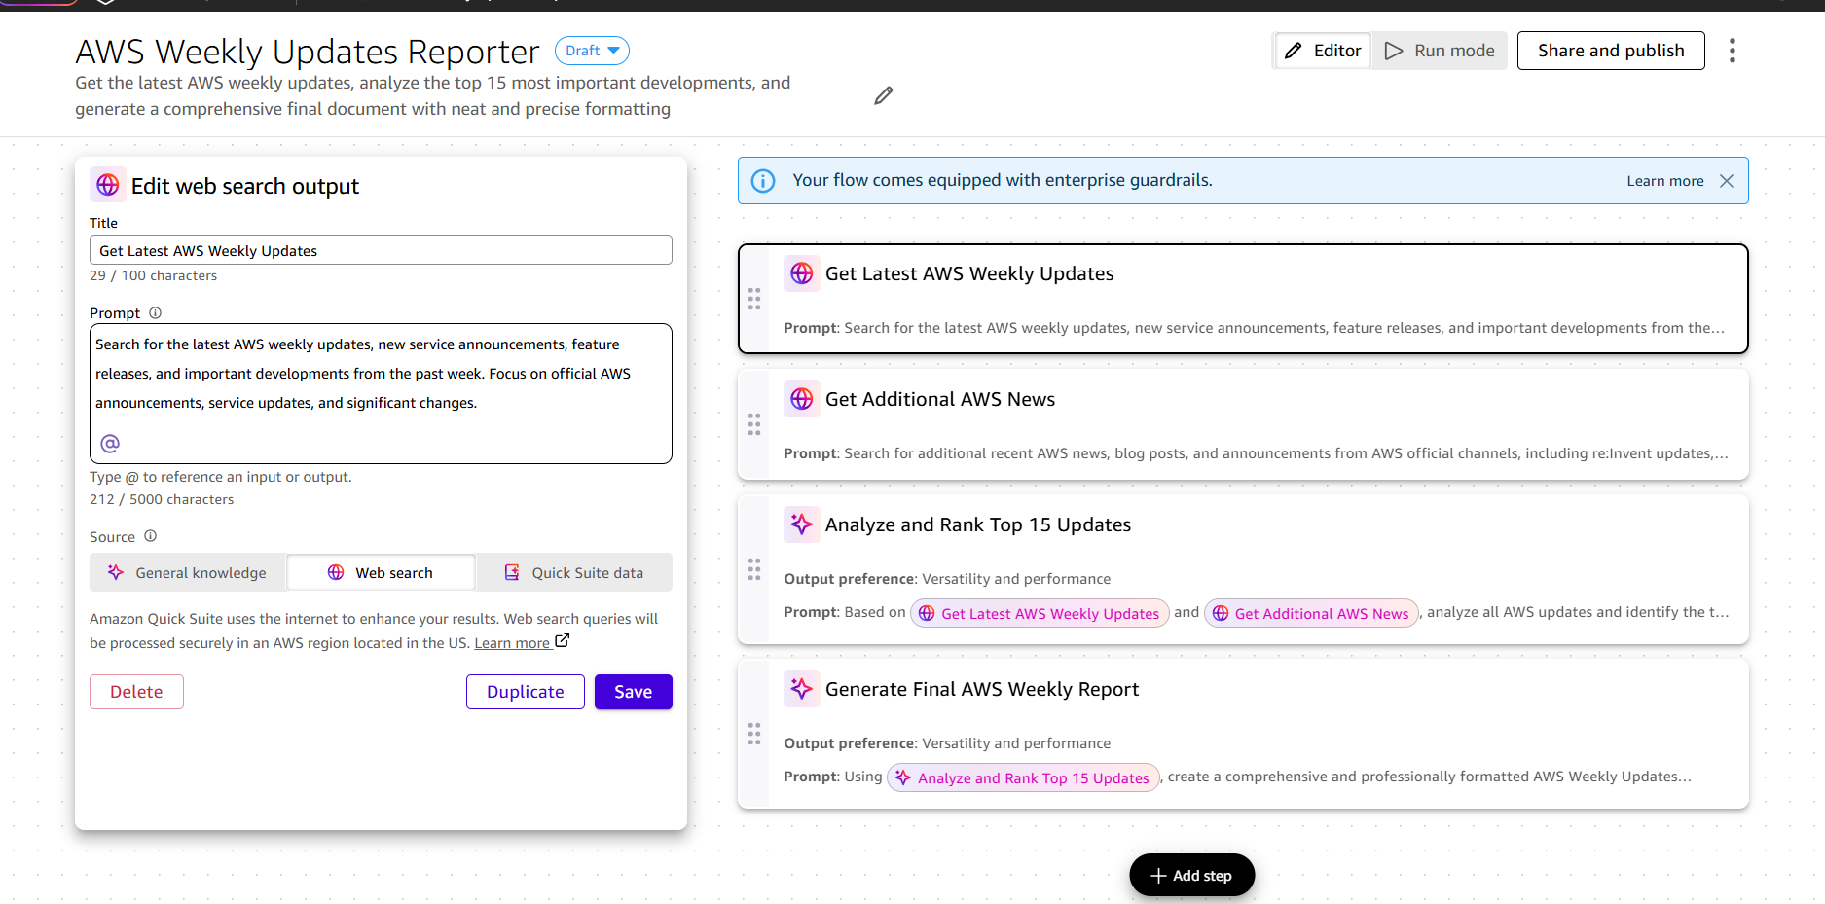Click the sparkle icon on Analyze and Rank Top 15 Updates
This screenshot has height=904, width=1825.
pyautogui.click(x=801, y=524)
